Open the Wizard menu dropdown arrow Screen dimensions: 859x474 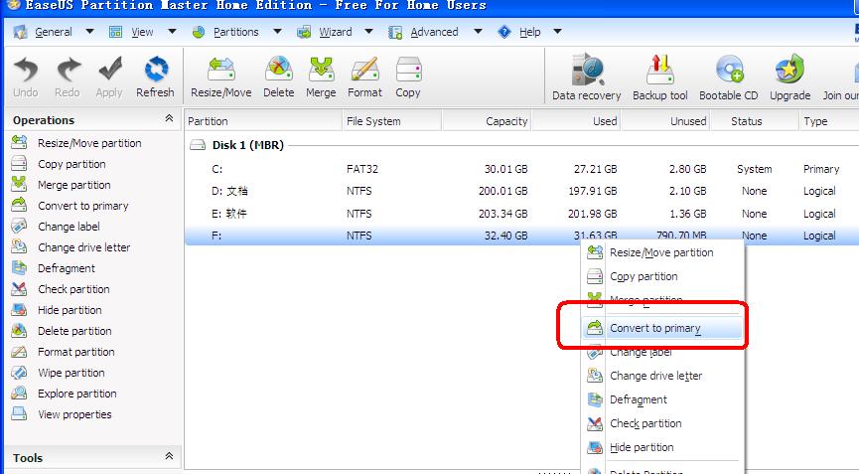pos(368,32)
